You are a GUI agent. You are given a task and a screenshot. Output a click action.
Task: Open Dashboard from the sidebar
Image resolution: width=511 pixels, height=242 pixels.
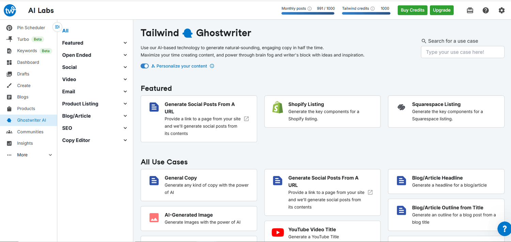[x=28, y=62]
